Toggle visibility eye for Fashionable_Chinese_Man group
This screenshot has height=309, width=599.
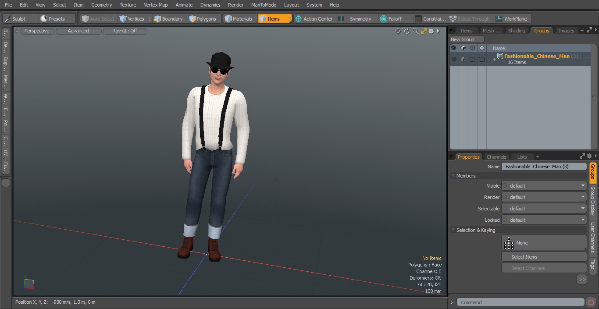[x=454, y=59]
